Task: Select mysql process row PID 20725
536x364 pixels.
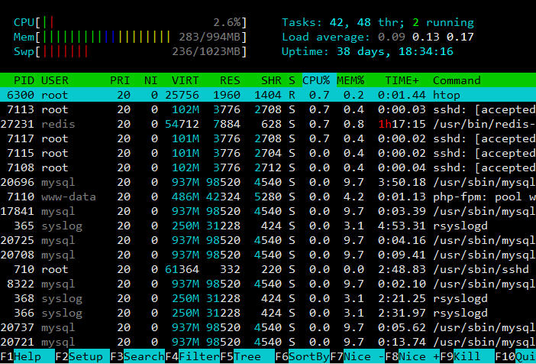Action: (268, 240)
